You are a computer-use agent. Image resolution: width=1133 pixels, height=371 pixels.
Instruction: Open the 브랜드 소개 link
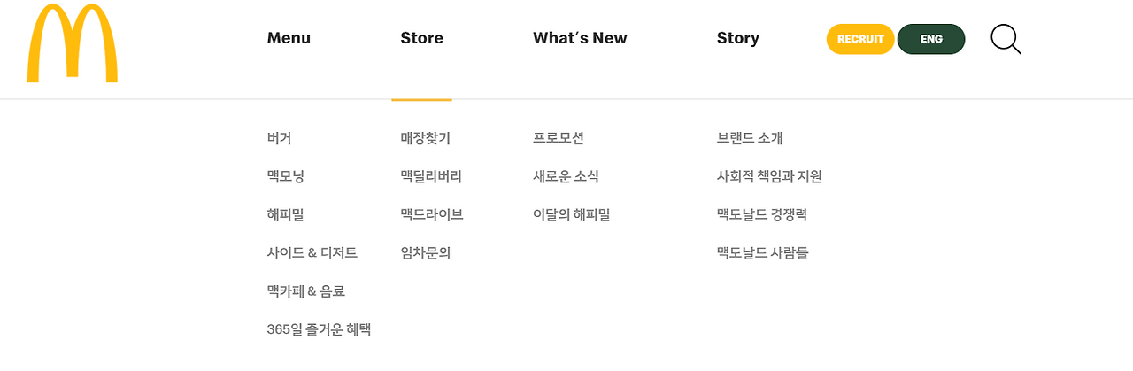pyautogui.click(x=750, y=138)
